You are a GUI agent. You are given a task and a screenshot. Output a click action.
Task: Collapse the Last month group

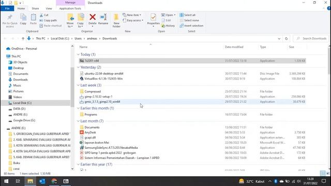78,121
